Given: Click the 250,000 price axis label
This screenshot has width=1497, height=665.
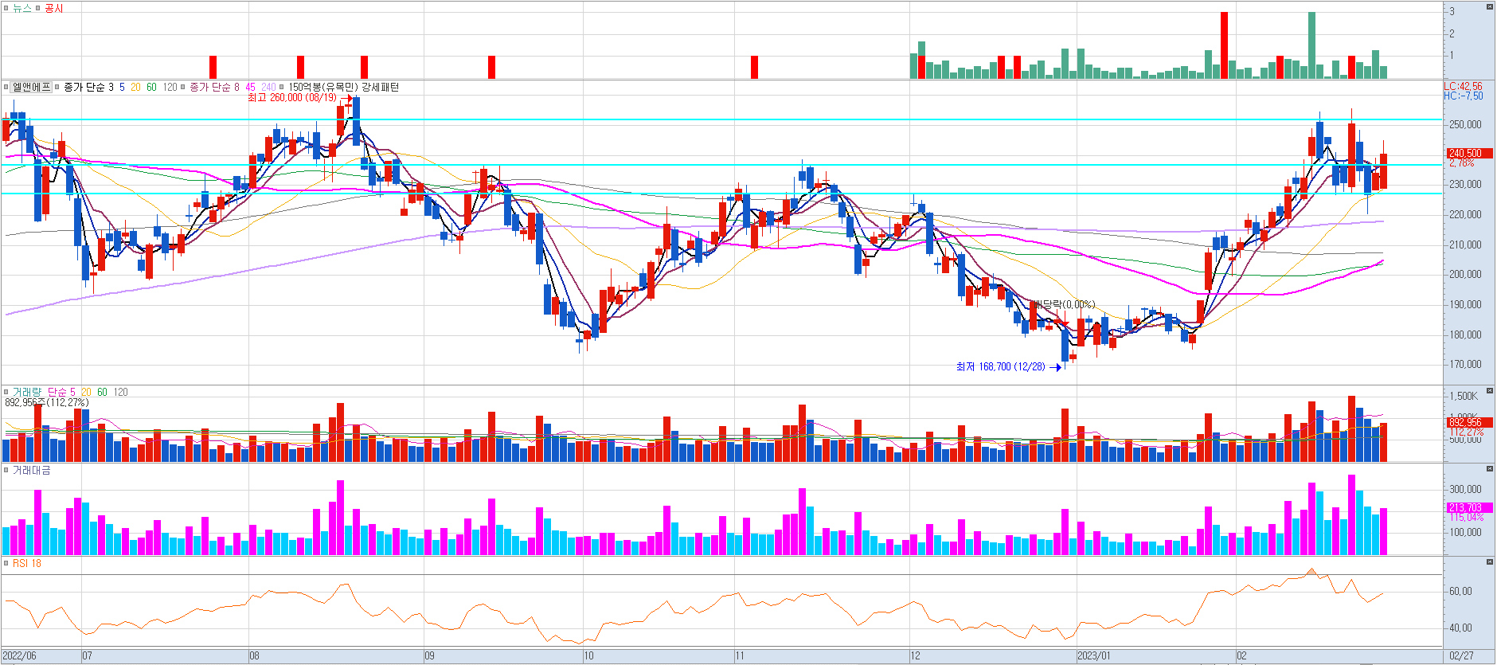Looking at the screenshot, I should 1465,124.
